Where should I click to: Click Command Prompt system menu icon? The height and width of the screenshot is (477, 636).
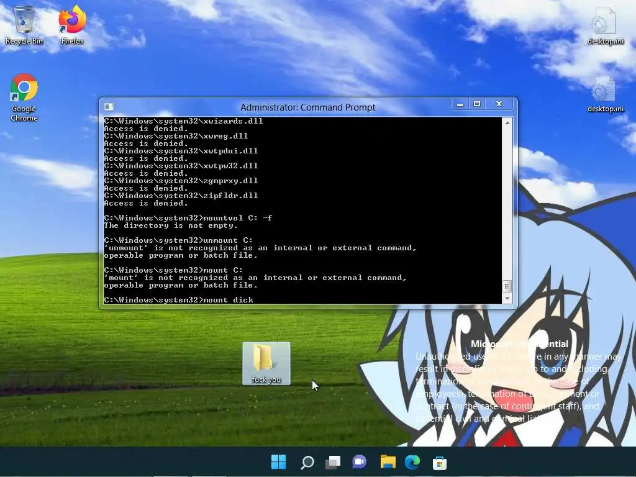pyautogui.click(x=109, y=107)
